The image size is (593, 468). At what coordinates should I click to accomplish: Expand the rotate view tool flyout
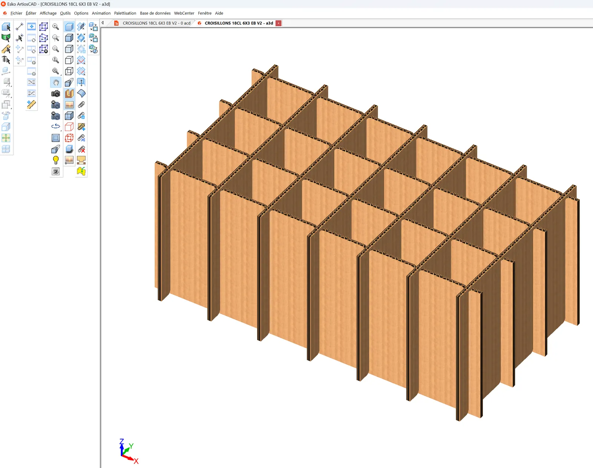click(56, 127)
